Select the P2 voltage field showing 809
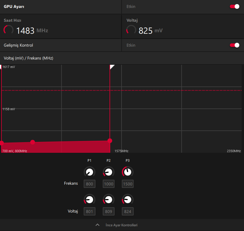This screenshot has height=231, width=244. click(109, 211)
